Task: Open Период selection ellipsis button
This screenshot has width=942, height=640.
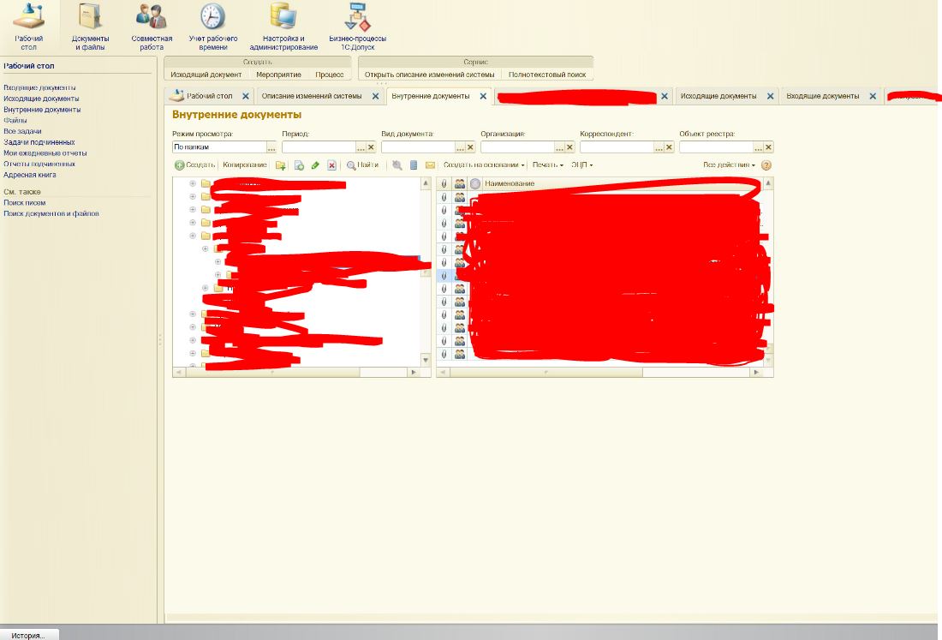Action: pos(361,147)
